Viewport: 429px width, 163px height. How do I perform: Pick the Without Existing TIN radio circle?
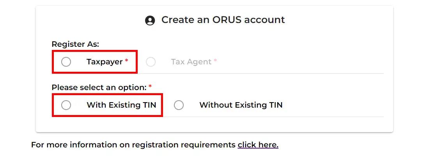click(179, 105)
